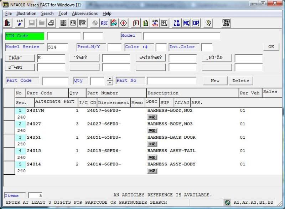Click the option field containing K
The width and height of the screenshot is (285, 209).
point(51,58)
